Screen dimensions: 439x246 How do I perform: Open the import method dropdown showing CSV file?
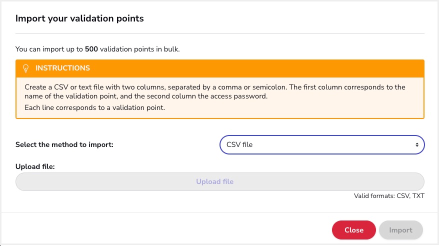(x=322, y=144)
